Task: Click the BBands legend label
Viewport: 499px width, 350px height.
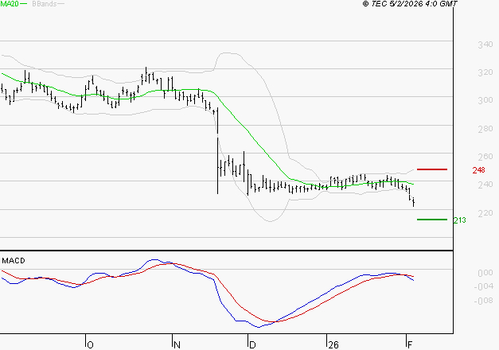Action: click(45, 4)
